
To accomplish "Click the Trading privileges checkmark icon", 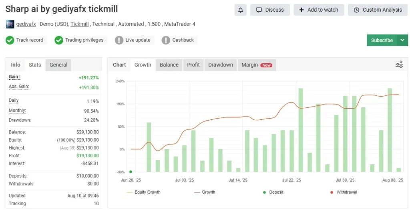I will pyautogui.click(x=59, y=40).
